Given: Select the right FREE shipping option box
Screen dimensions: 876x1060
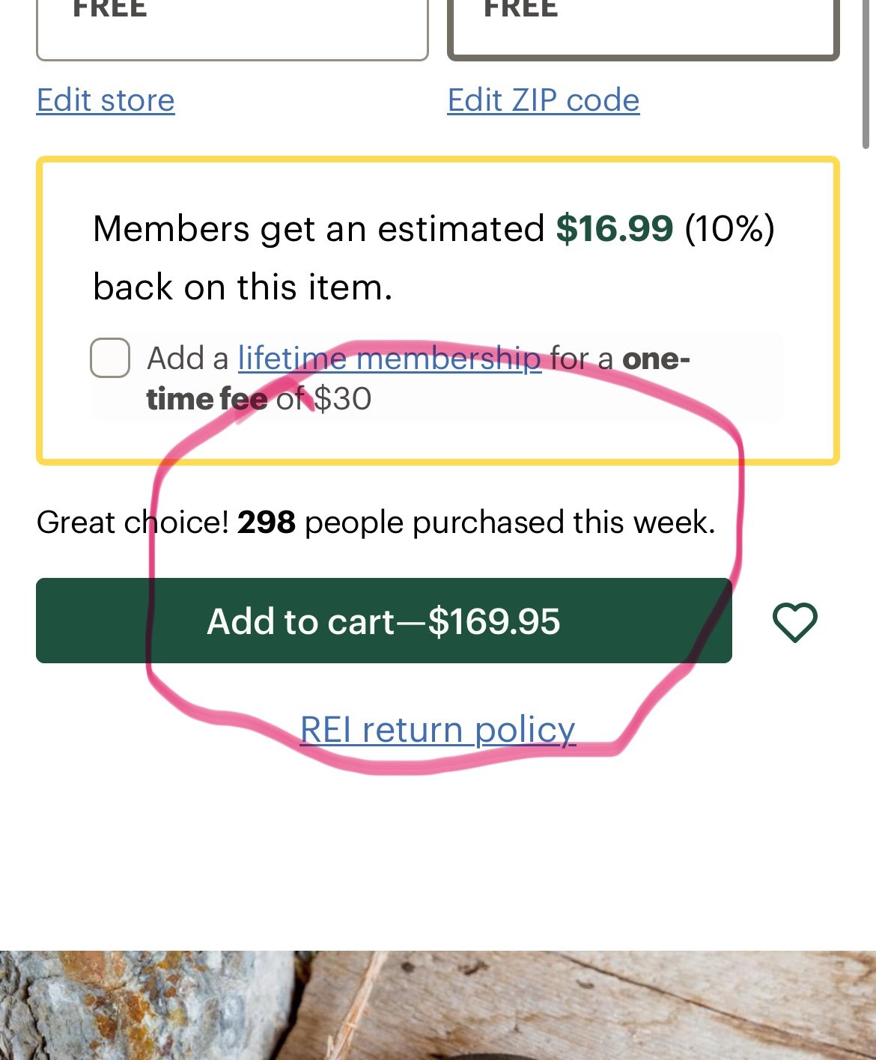Looking at the screenshot, I should pos(643,27).
